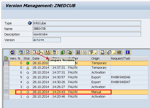This screenshot has width=150, height=108.
Task: Toggle row selector for version 1
Action: pyautogui.click(x=6, y=97)
